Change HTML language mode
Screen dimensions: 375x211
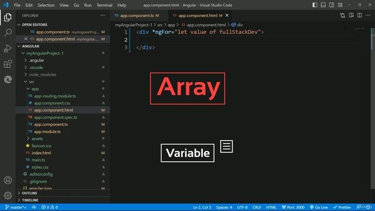point(271,207)
